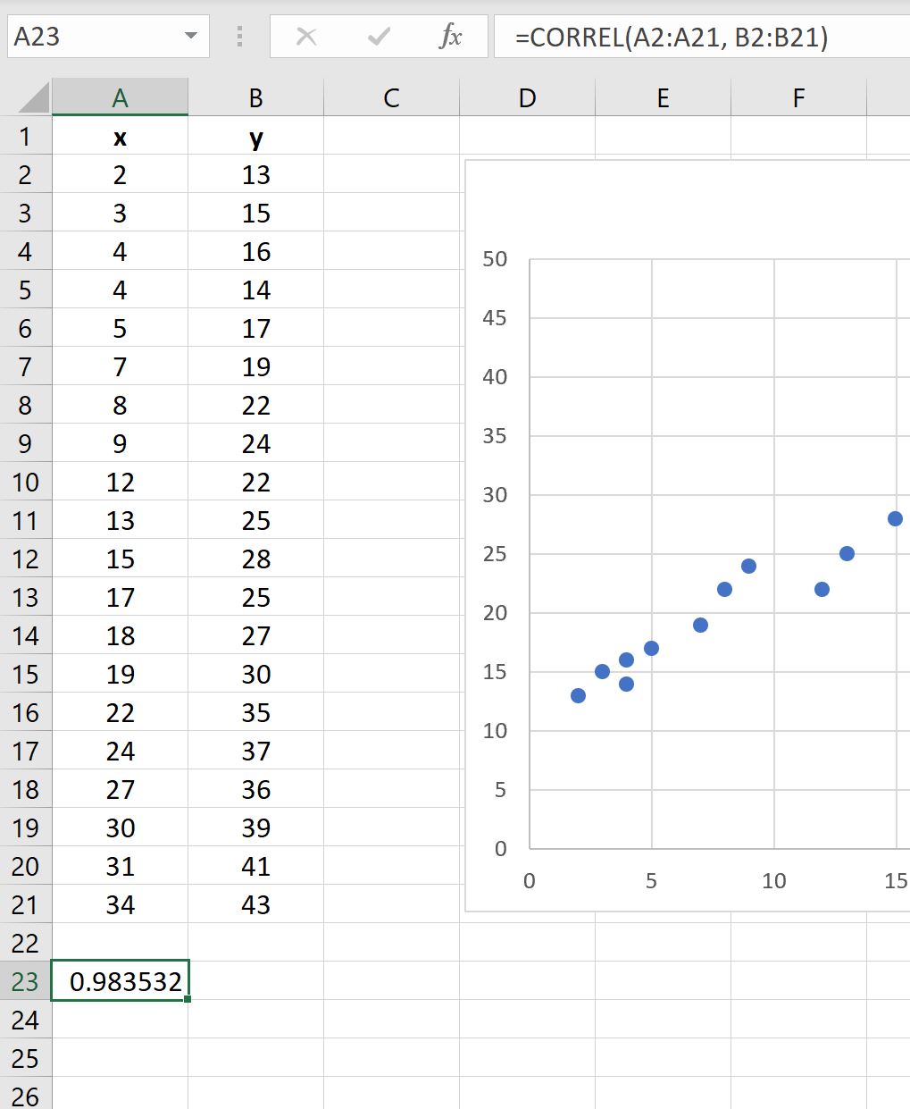Click the Enter checkmark in formula bar
910x1109 pixels.
click(378, 37)
